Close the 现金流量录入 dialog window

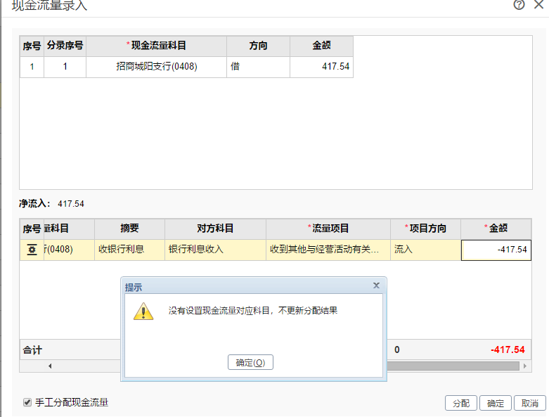(539, 4)
